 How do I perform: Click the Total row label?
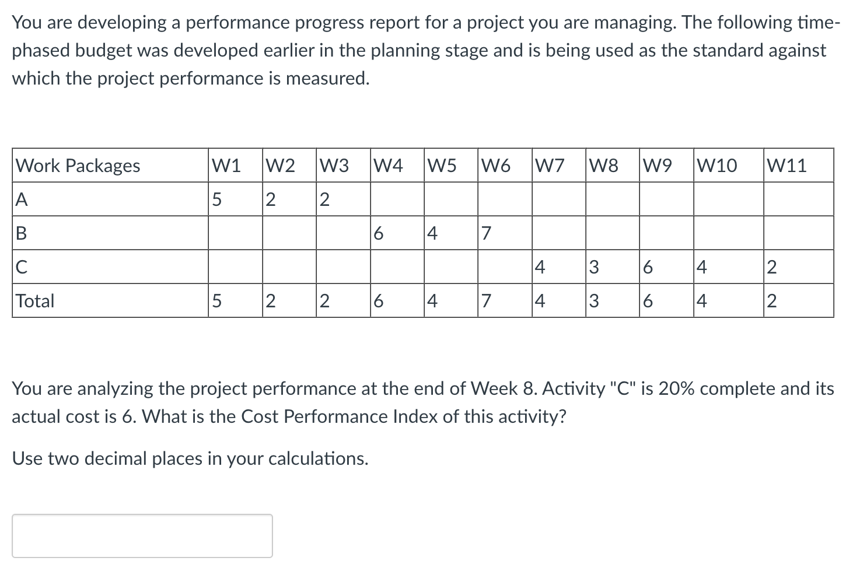coord(35,300)
